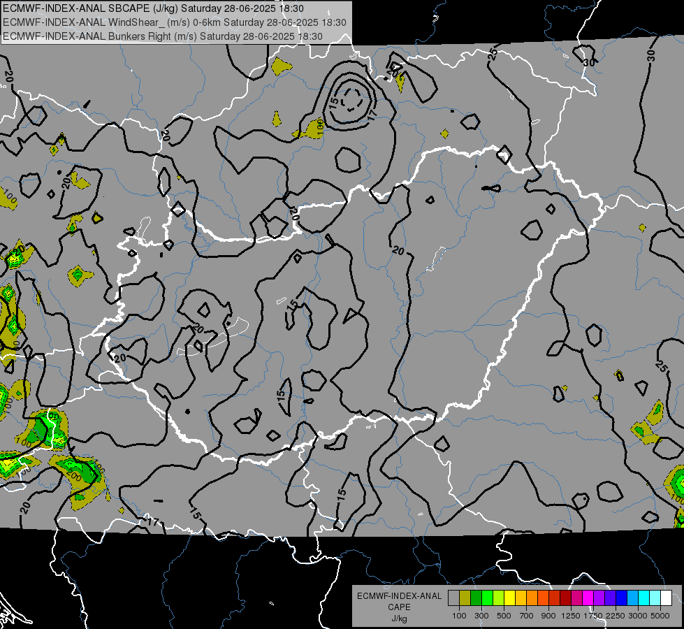Pick the purple legend swatch

click(599, 598)
